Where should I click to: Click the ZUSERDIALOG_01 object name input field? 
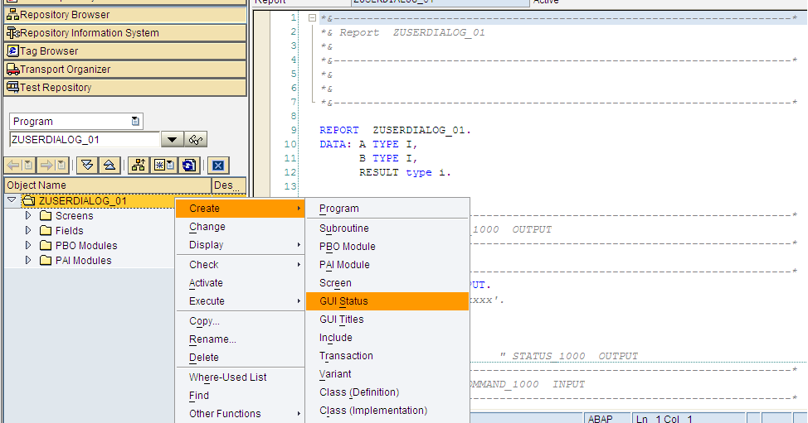click(85, 139)
